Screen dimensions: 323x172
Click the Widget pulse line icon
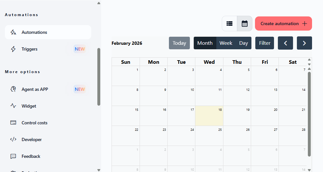(x=13, y=106)
